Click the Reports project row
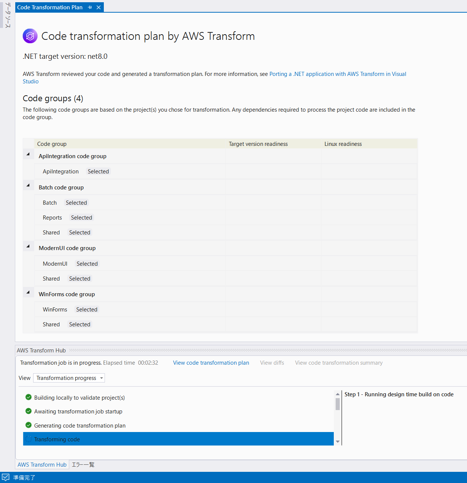The width and height of the screenshot is (467, 483). 225,218
